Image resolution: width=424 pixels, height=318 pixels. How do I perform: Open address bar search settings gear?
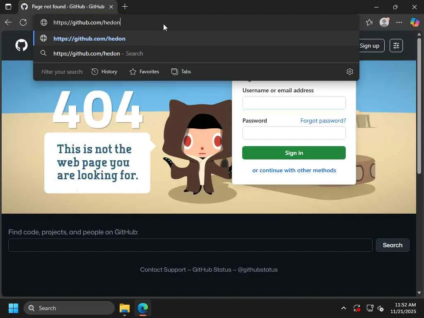point(349,72)
